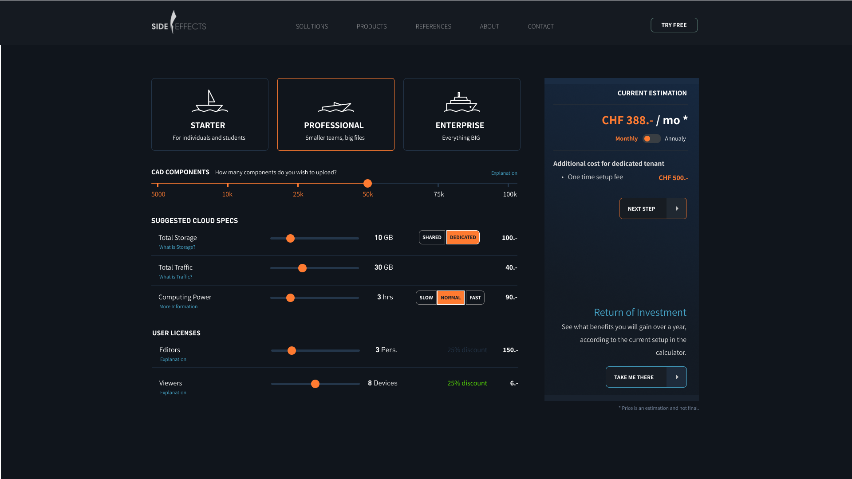This screenshot has height=479, width=852.
Task: Click the Next Step arrow icon
Action: point(677,208)
